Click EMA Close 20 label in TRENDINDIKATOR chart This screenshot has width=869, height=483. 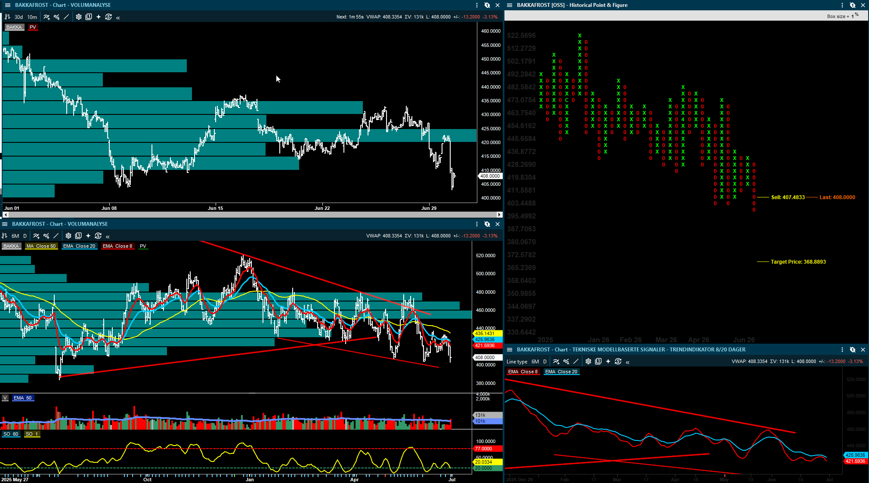(562, 372)
